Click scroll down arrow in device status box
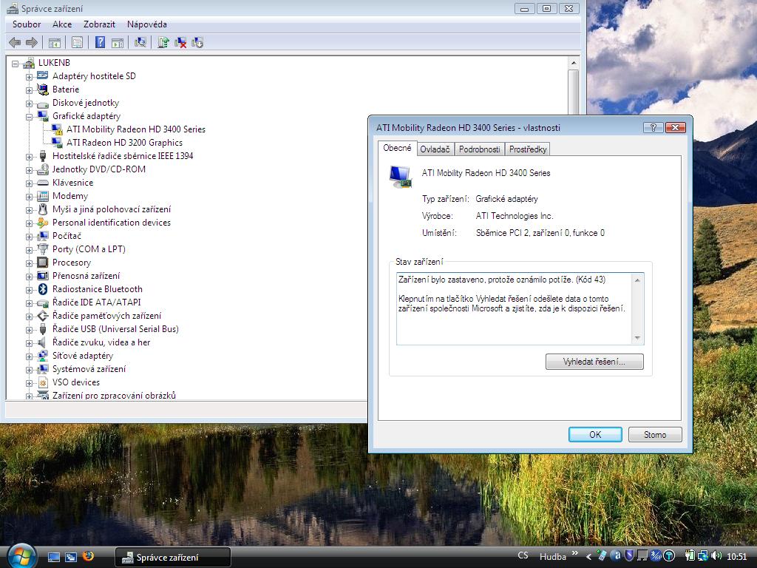Image resolution: width=757 pixels, height=568 pixels. tap(637, 338)
